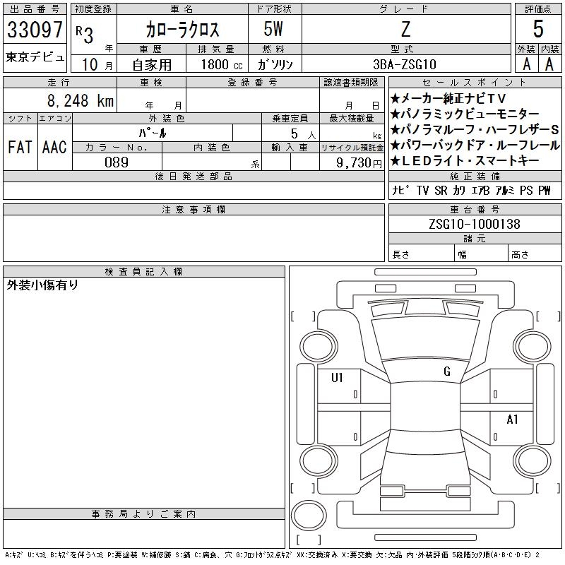Click the U1 dent mark on diagram
The height and width of the screenshot is (565, 565).
[x=337, y=378]
